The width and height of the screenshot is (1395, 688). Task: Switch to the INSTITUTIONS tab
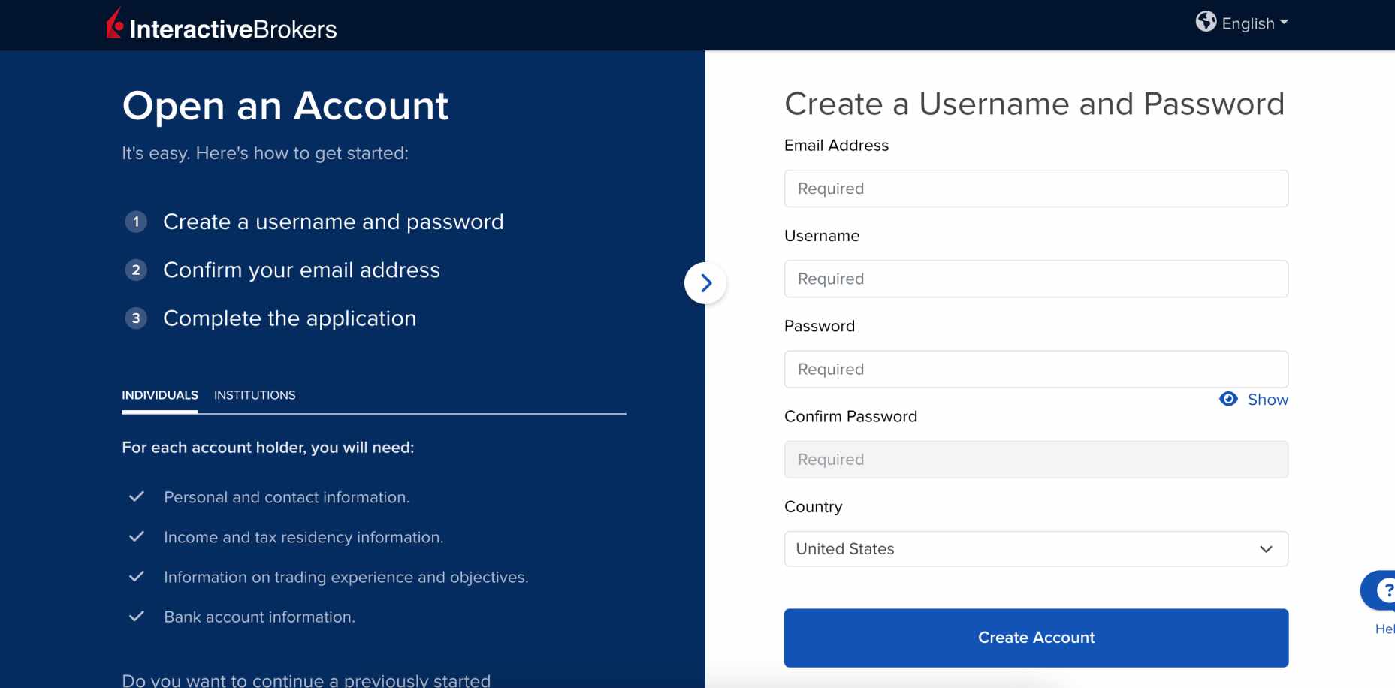pyautogui.click(x=255, y=395)
